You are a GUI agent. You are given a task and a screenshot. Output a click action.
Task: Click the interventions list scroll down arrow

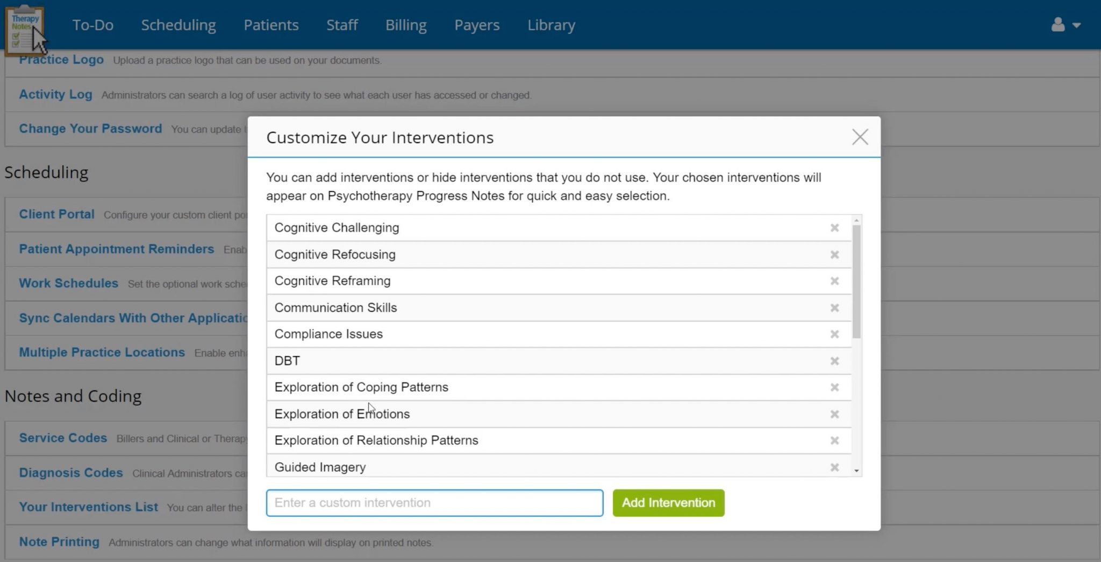(x=856, y=471)
